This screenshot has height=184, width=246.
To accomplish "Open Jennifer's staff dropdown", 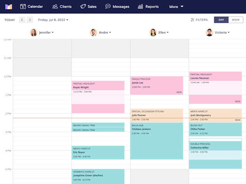I will click(x=46, y=32).
